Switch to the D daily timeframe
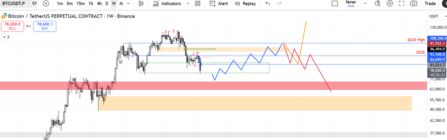Viewport: 447px width, 140px height. pos(107,3)
